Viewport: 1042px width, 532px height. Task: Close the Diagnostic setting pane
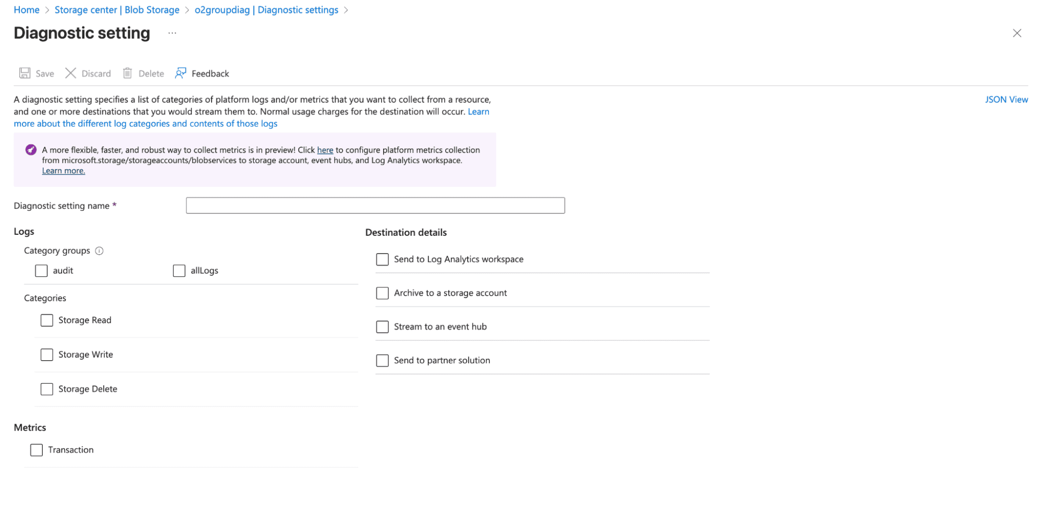tap(1017, 33)
